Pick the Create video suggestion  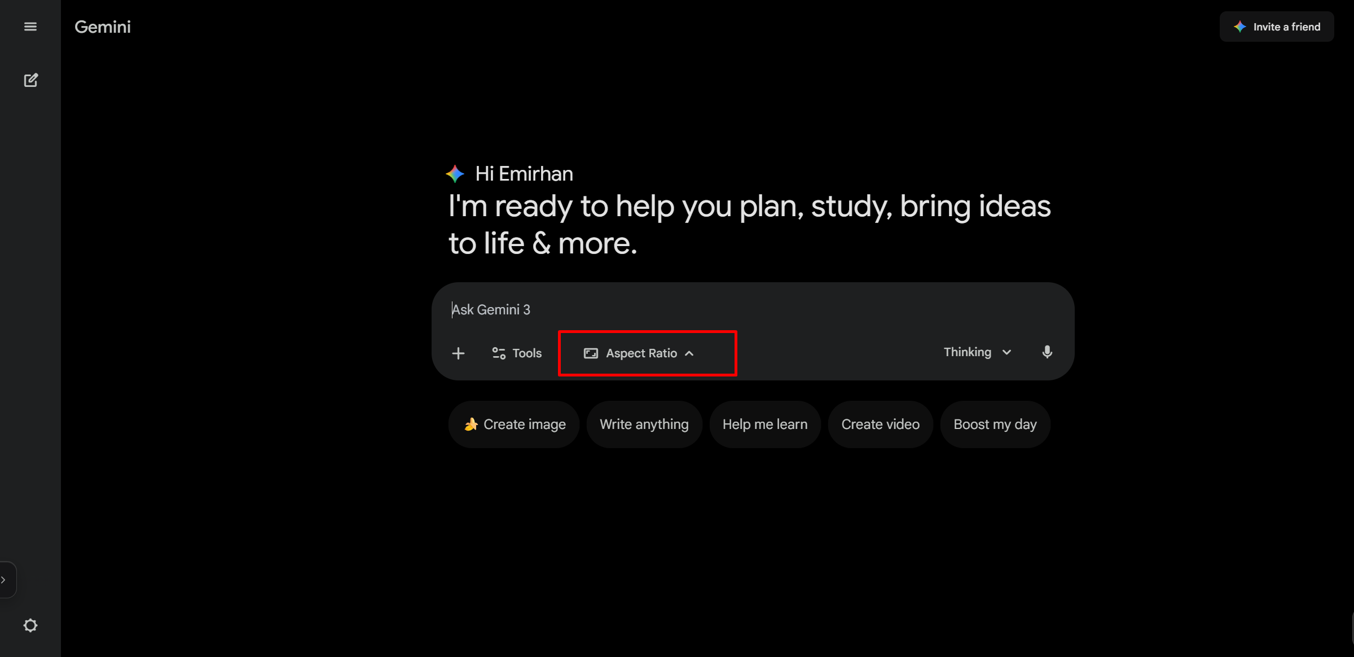point(880,424)
